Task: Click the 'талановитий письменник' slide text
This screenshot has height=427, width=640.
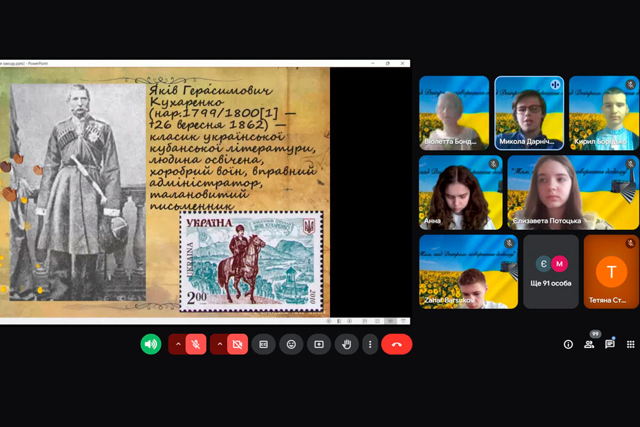Action: (199, 200)
